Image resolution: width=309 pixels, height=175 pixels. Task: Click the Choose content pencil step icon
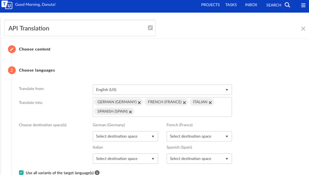point(12,49)
